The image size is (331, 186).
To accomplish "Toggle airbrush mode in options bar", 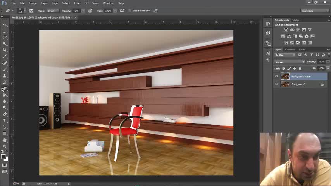I will [x=122, y=10].
